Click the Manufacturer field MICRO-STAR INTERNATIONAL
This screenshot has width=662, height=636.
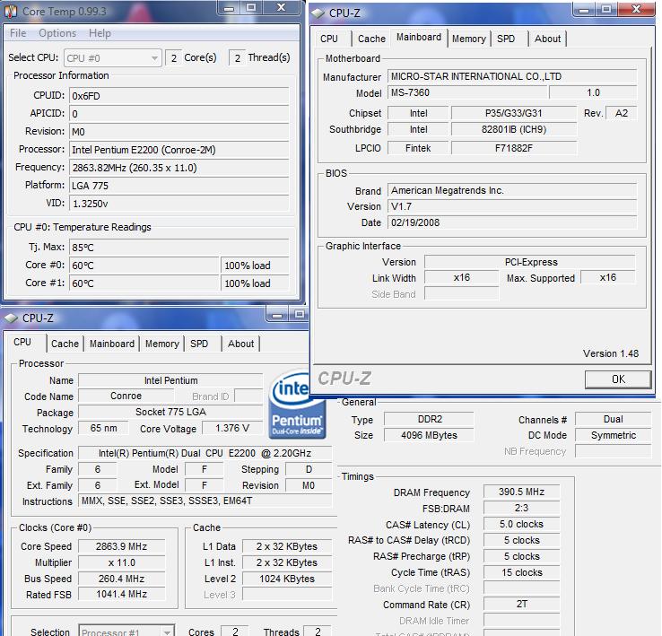click(x=511, y=76)
